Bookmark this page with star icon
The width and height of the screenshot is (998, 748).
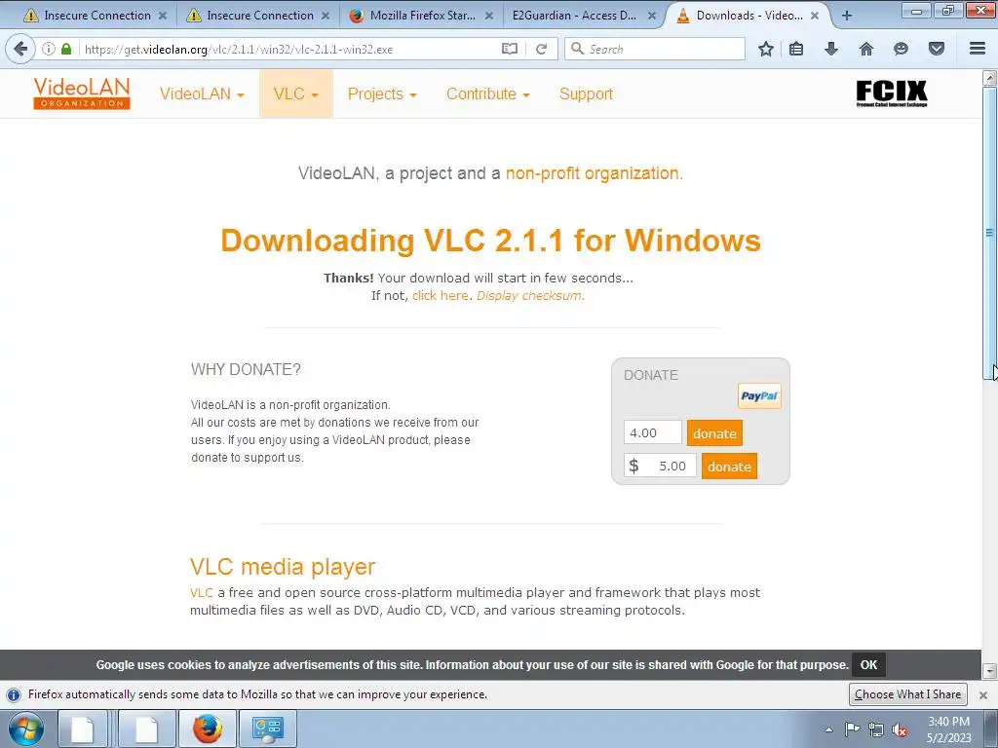766,49
